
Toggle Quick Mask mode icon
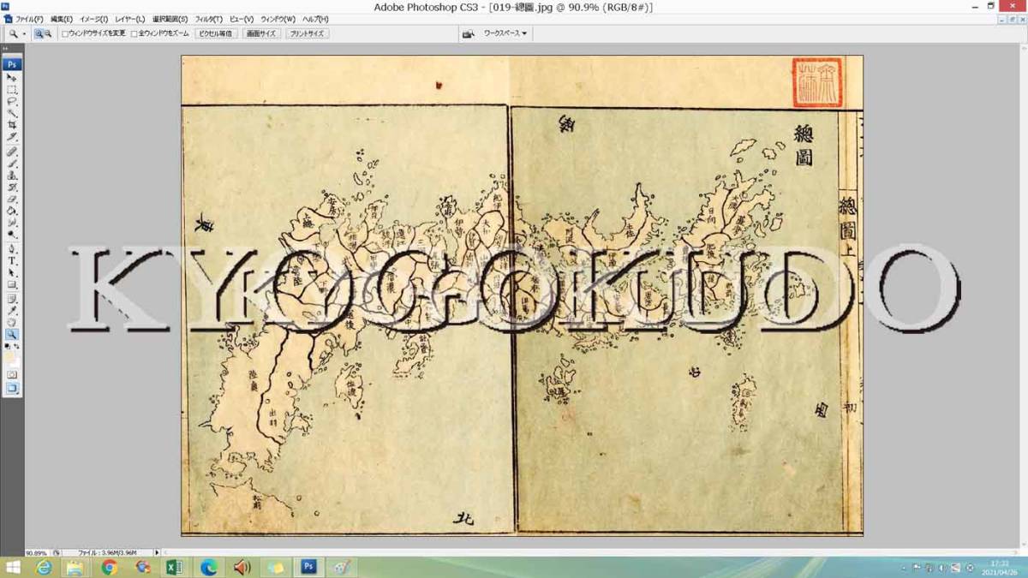[12, 375]
